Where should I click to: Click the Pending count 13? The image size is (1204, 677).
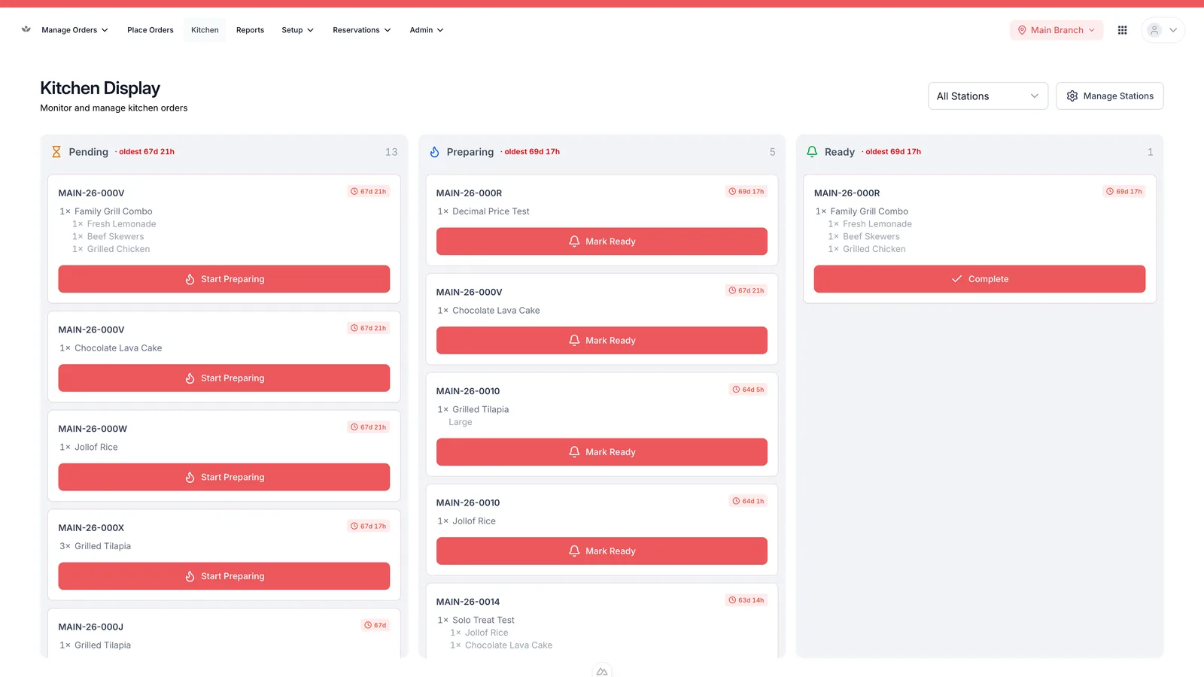[x=391, y=152]
